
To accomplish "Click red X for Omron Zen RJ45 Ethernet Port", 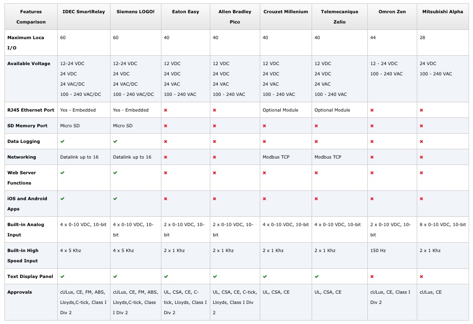I will [372, 110].
